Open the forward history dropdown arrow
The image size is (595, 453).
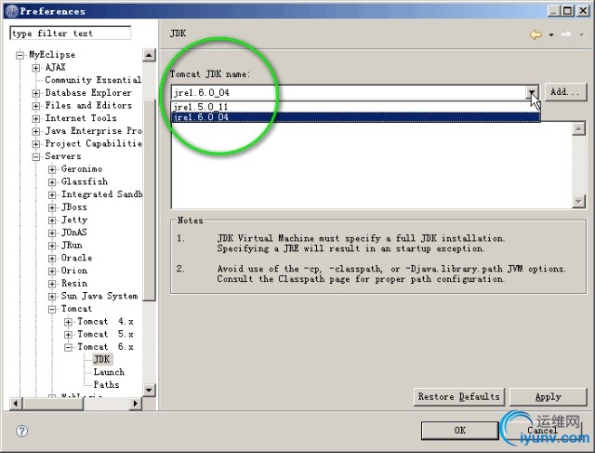pyautogui.click(x=582, y=35)
